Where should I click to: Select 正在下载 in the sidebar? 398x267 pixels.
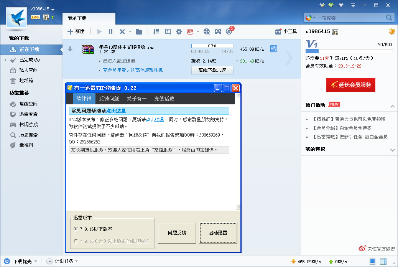point(31,49)
